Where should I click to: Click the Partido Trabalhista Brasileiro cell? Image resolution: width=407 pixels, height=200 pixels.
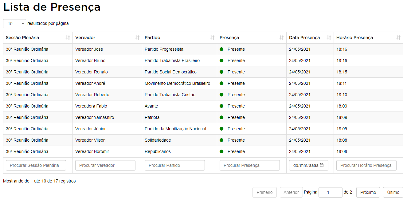coord(180,61)
